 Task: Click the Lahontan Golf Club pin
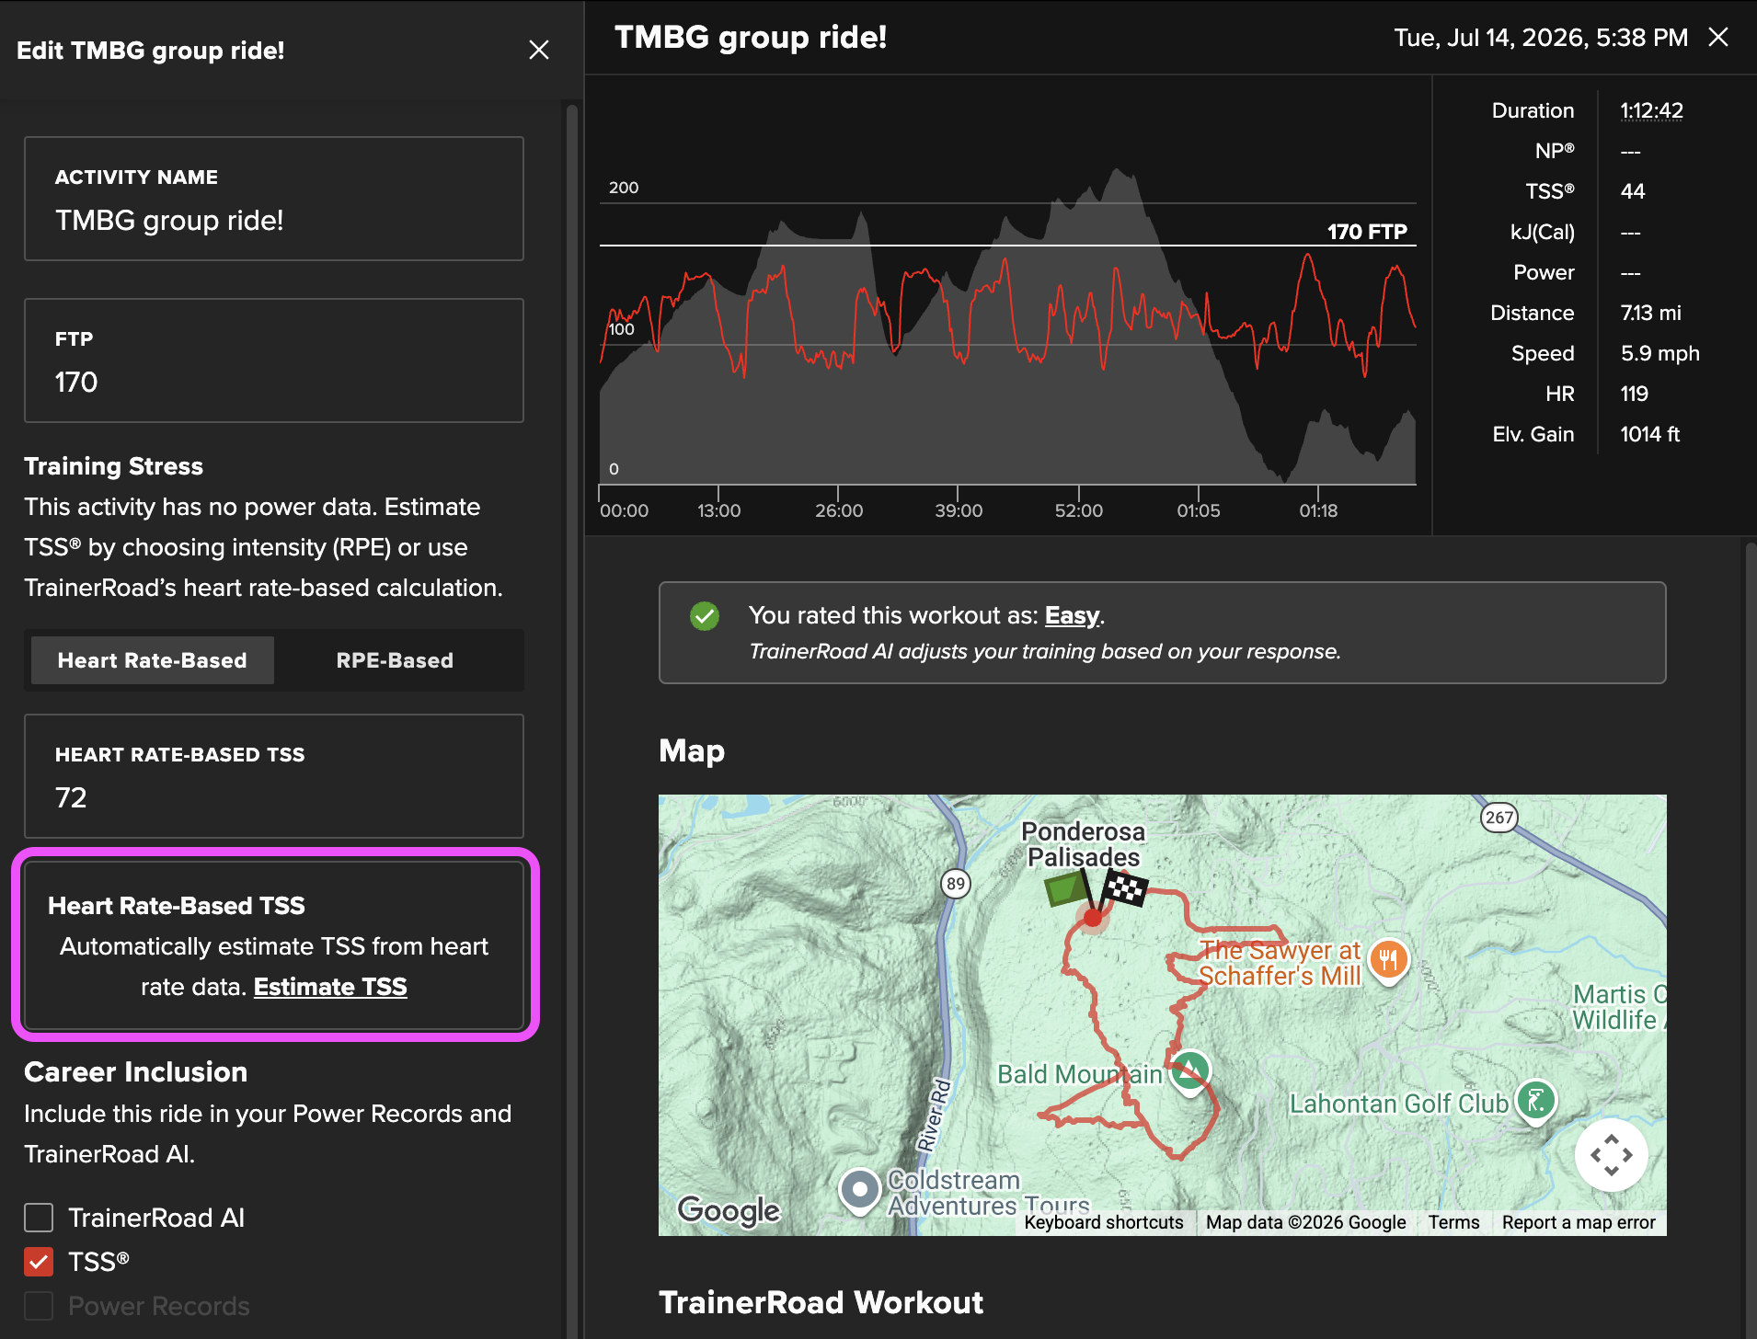tap(1536, 1100)
